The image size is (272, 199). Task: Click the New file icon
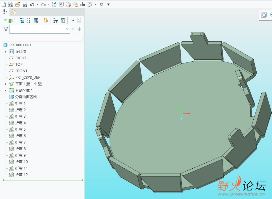[x=4, y=4]
